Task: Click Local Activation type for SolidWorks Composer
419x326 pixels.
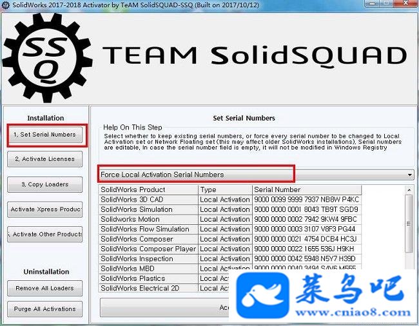Action: (225, 239)
